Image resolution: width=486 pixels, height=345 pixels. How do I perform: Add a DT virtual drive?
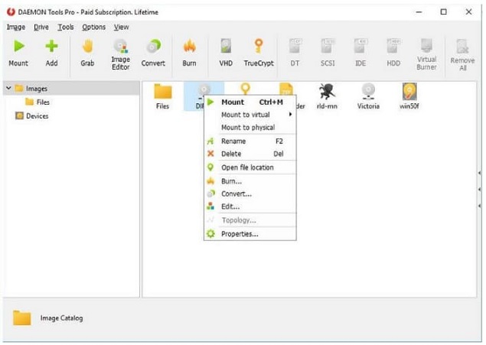coord(295,47)
